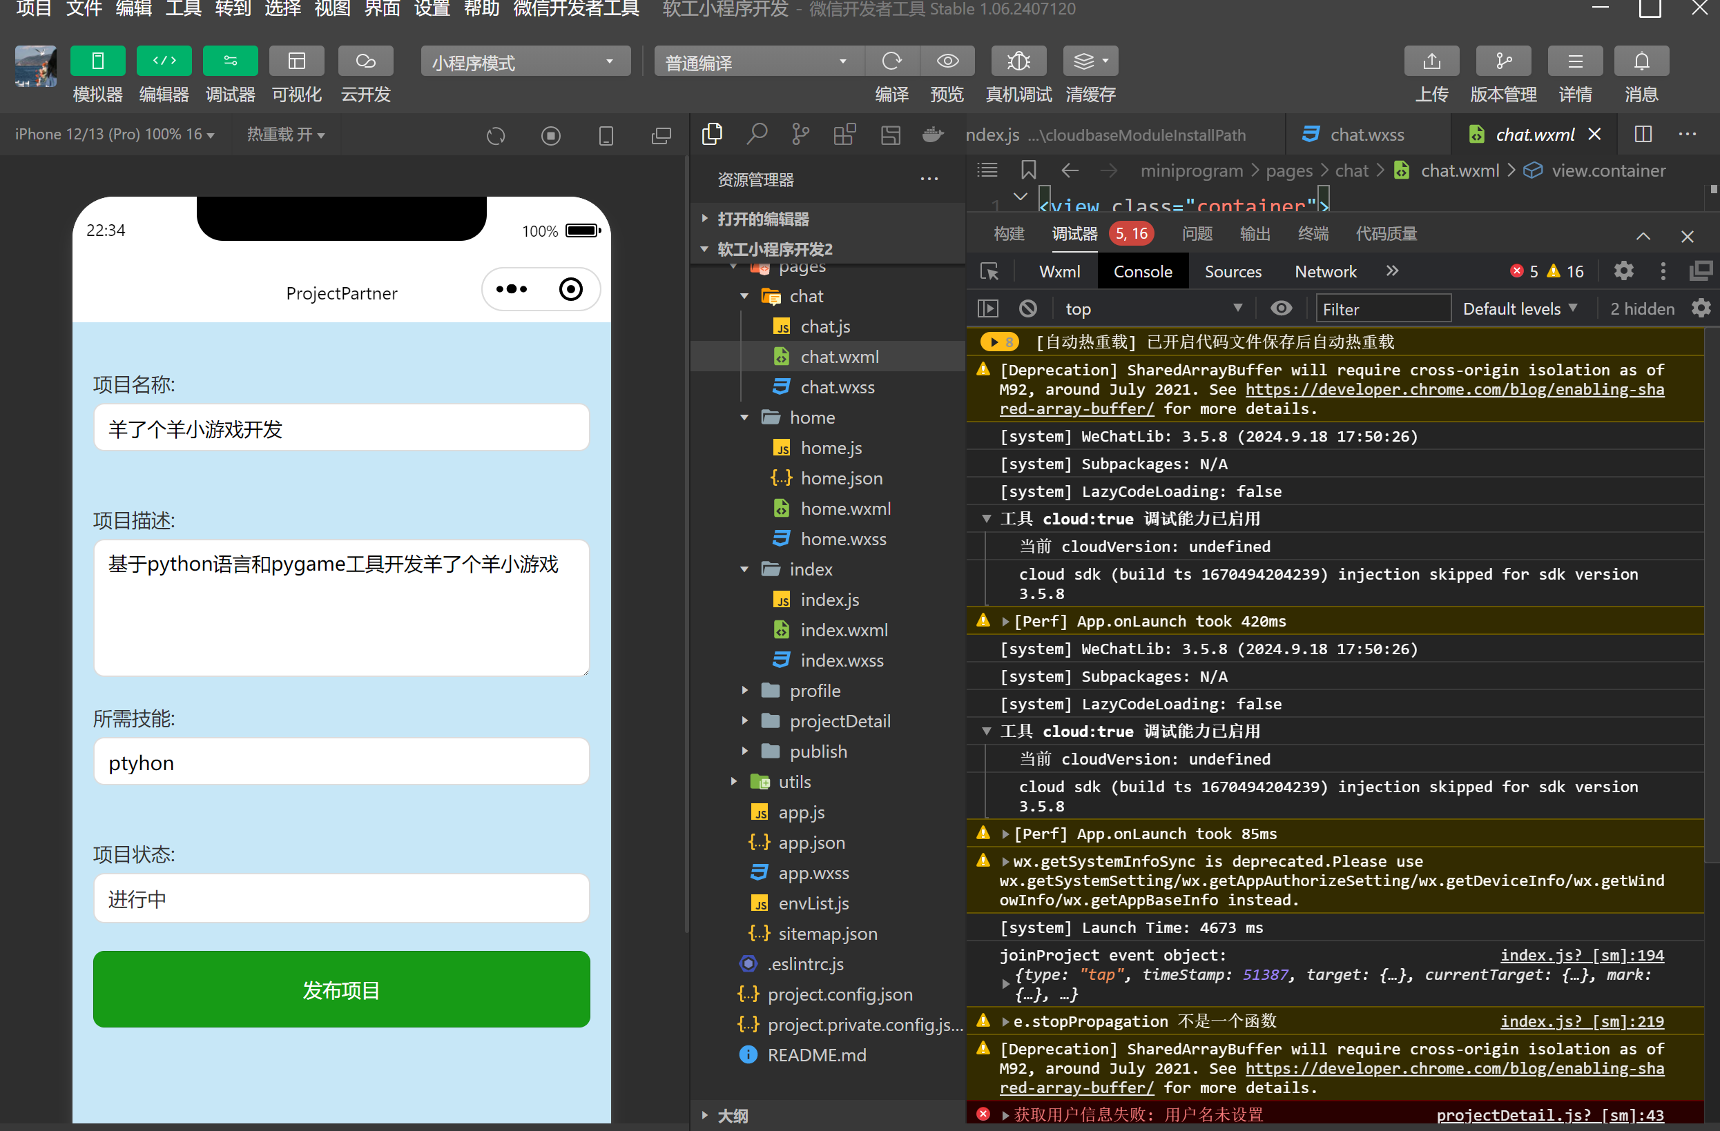The height and width of the screenshot is (1131, 1720).
Task: Click the upload (上传) icon
Action: [1430, 61]
